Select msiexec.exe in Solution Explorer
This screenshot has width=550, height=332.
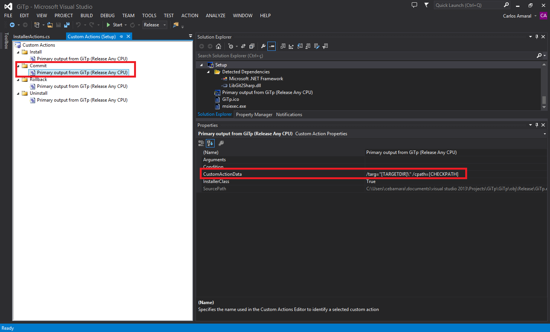point(234,106)
